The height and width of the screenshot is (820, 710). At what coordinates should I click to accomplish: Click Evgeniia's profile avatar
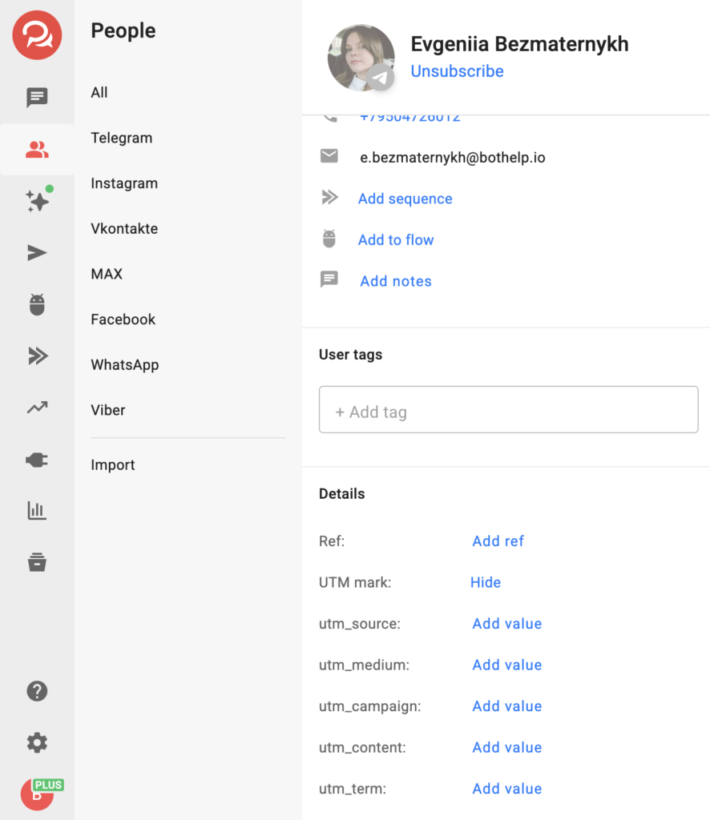[361, 58]
